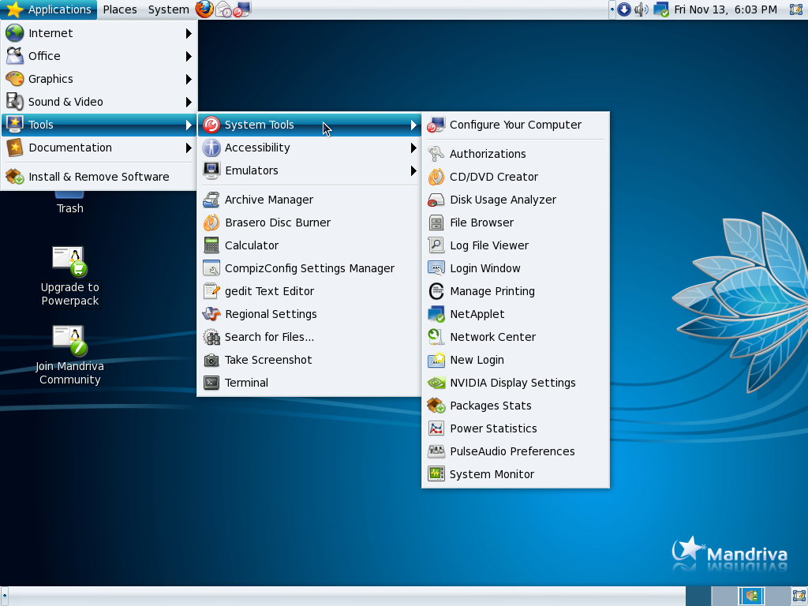Switch to the first workspace in pager
The width and height of the screenshot is (808, 606).
[x=698, y=597]
